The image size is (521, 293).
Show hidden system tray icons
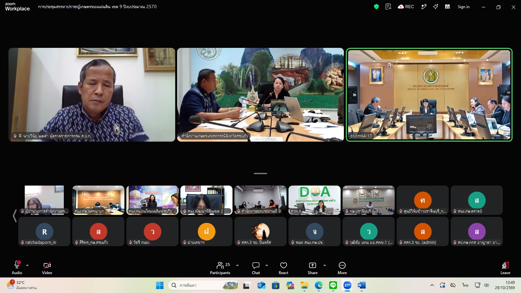click(x=432, y=286)
